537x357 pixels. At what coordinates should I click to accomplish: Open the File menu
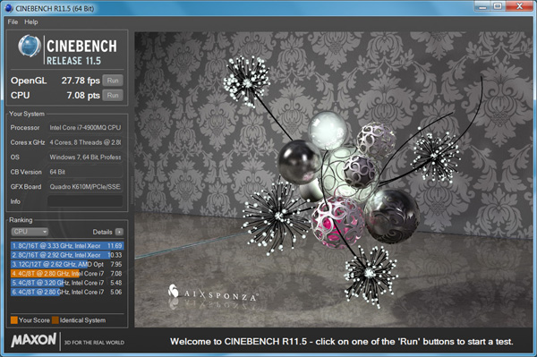[13, 21]
